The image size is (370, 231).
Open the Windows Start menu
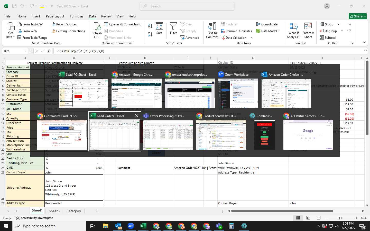click(6, 226)
